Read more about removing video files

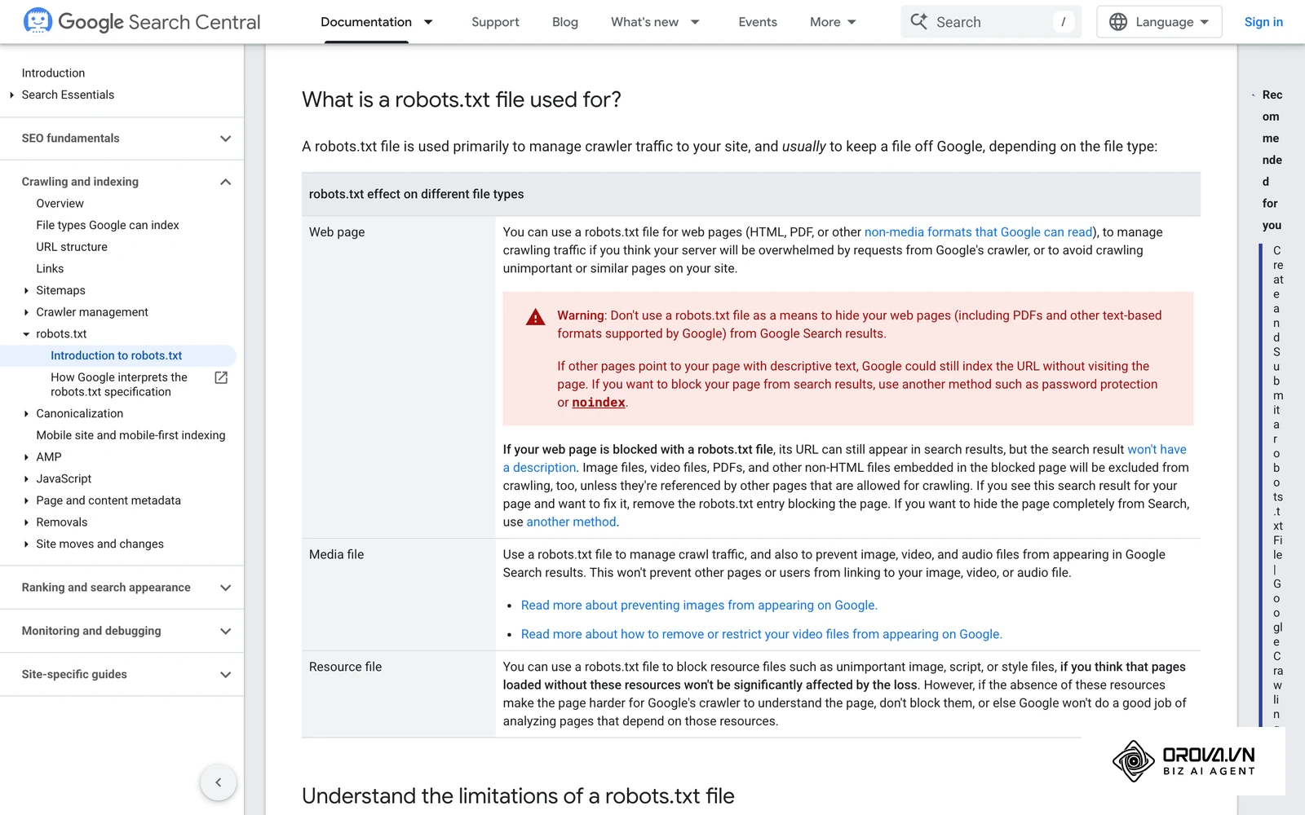[761, 635]
